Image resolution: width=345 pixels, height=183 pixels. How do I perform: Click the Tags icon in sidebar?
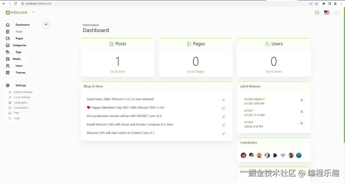[8, 52]
